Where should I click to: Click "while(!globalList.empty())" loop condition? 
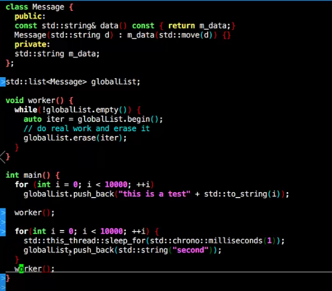coord(73,110)
